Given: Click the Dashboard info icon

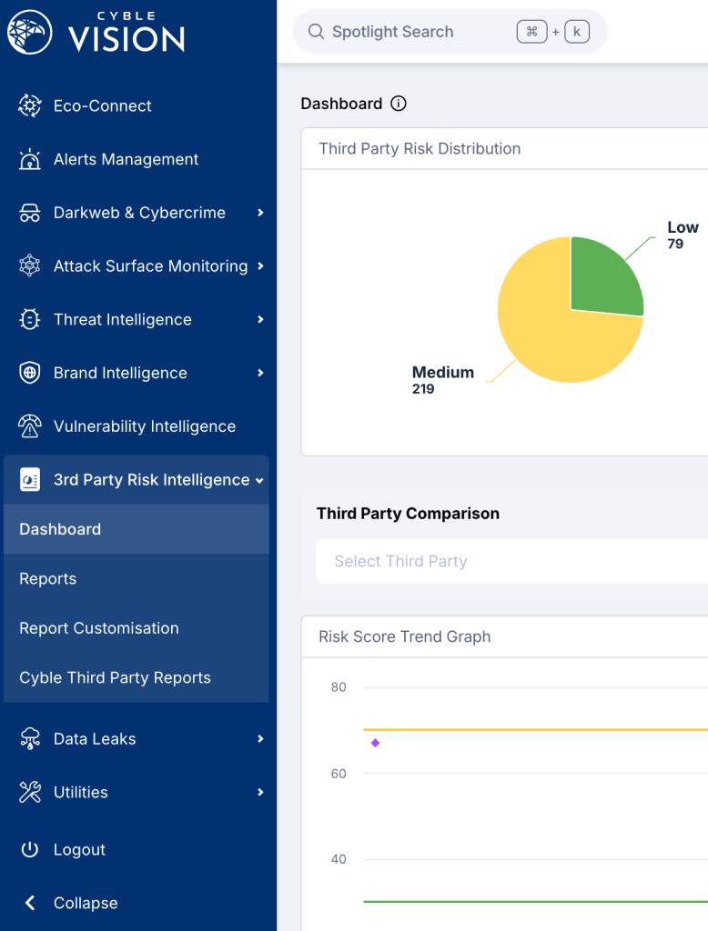Looking at the screenshot, I should click(x=398, y=104).
